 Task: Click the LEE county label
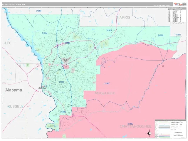coord(8,43)
